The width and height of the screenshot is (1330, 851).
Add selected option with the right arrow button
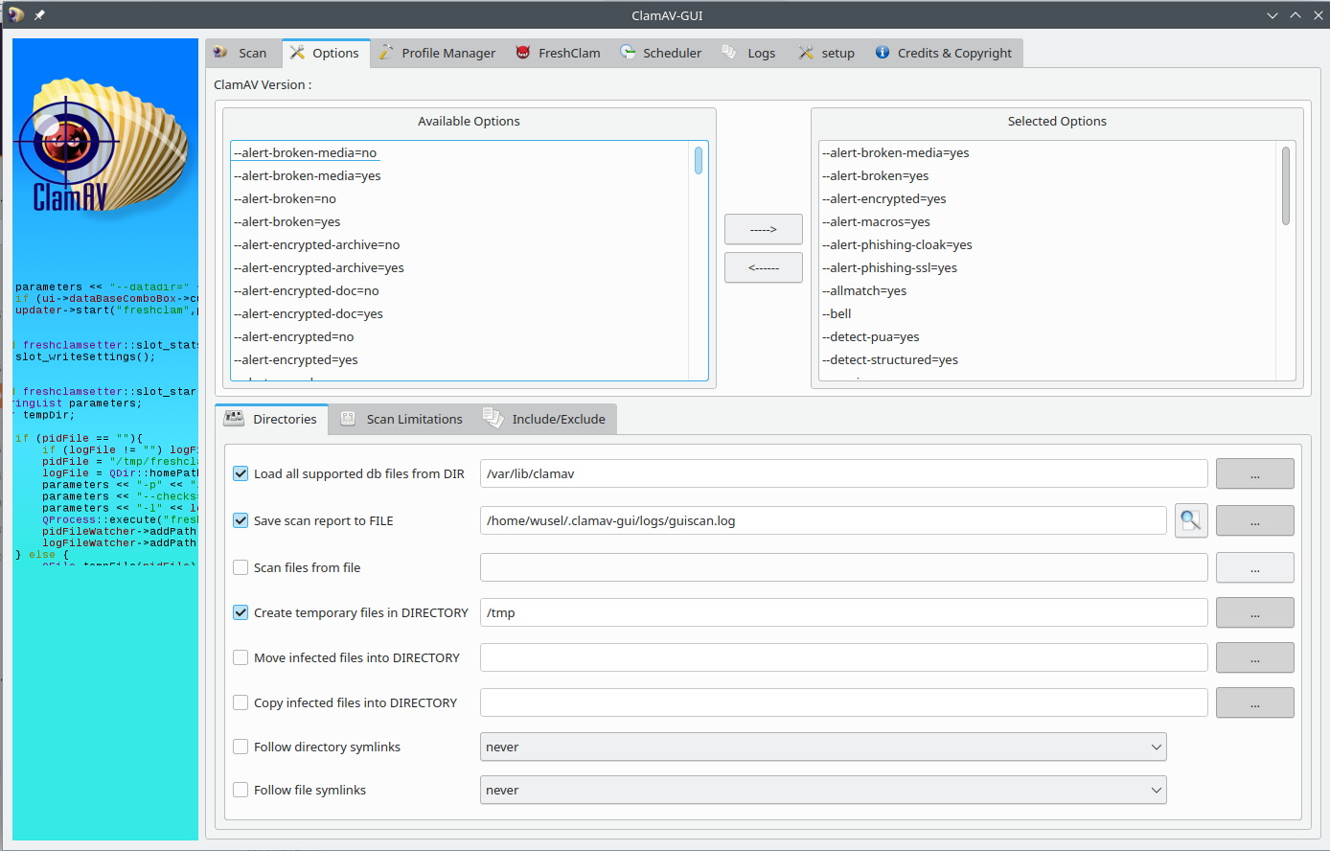click(763, 229)
